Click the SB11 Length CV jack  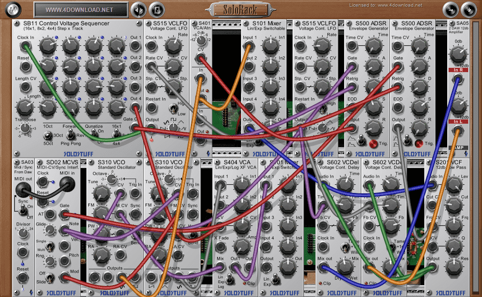pos(25,87)
